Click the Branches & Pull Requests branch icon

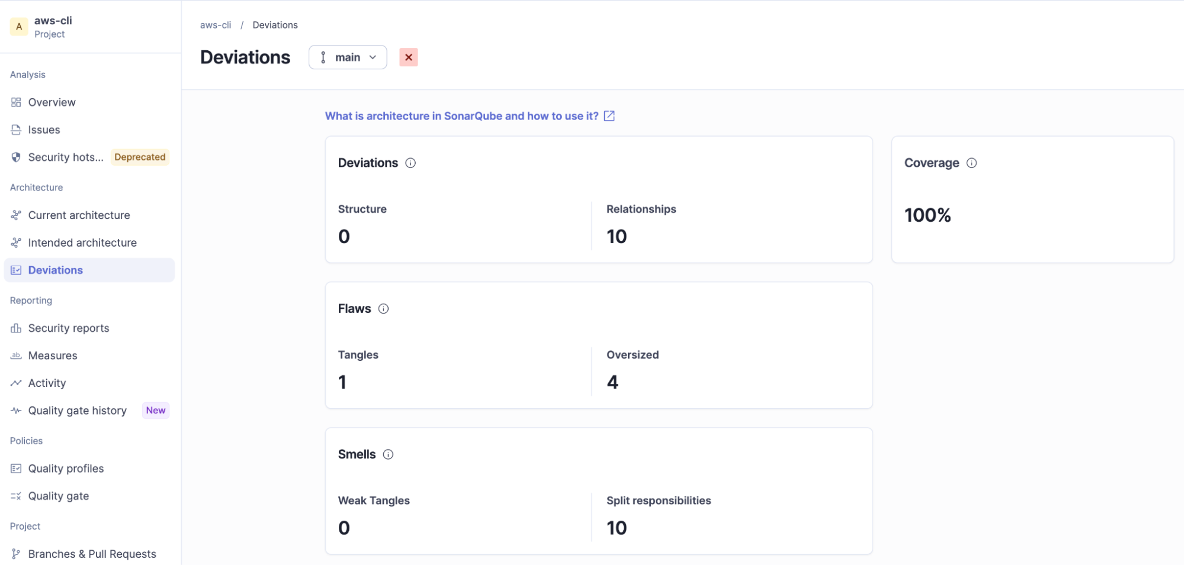(x=16, y=554)
